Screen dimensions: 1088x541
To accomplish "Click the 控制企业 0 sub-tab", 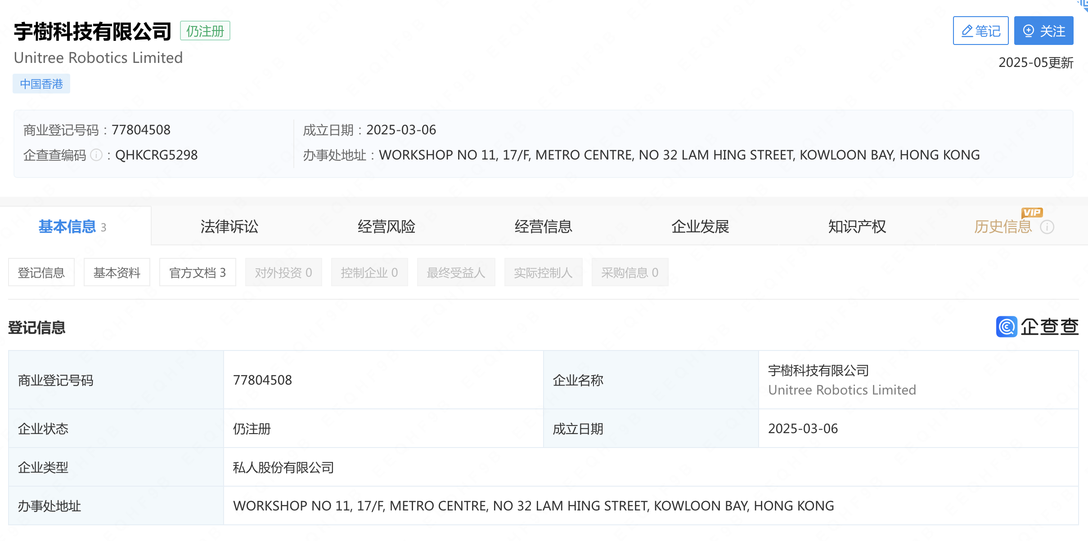I will pos(369,272).
